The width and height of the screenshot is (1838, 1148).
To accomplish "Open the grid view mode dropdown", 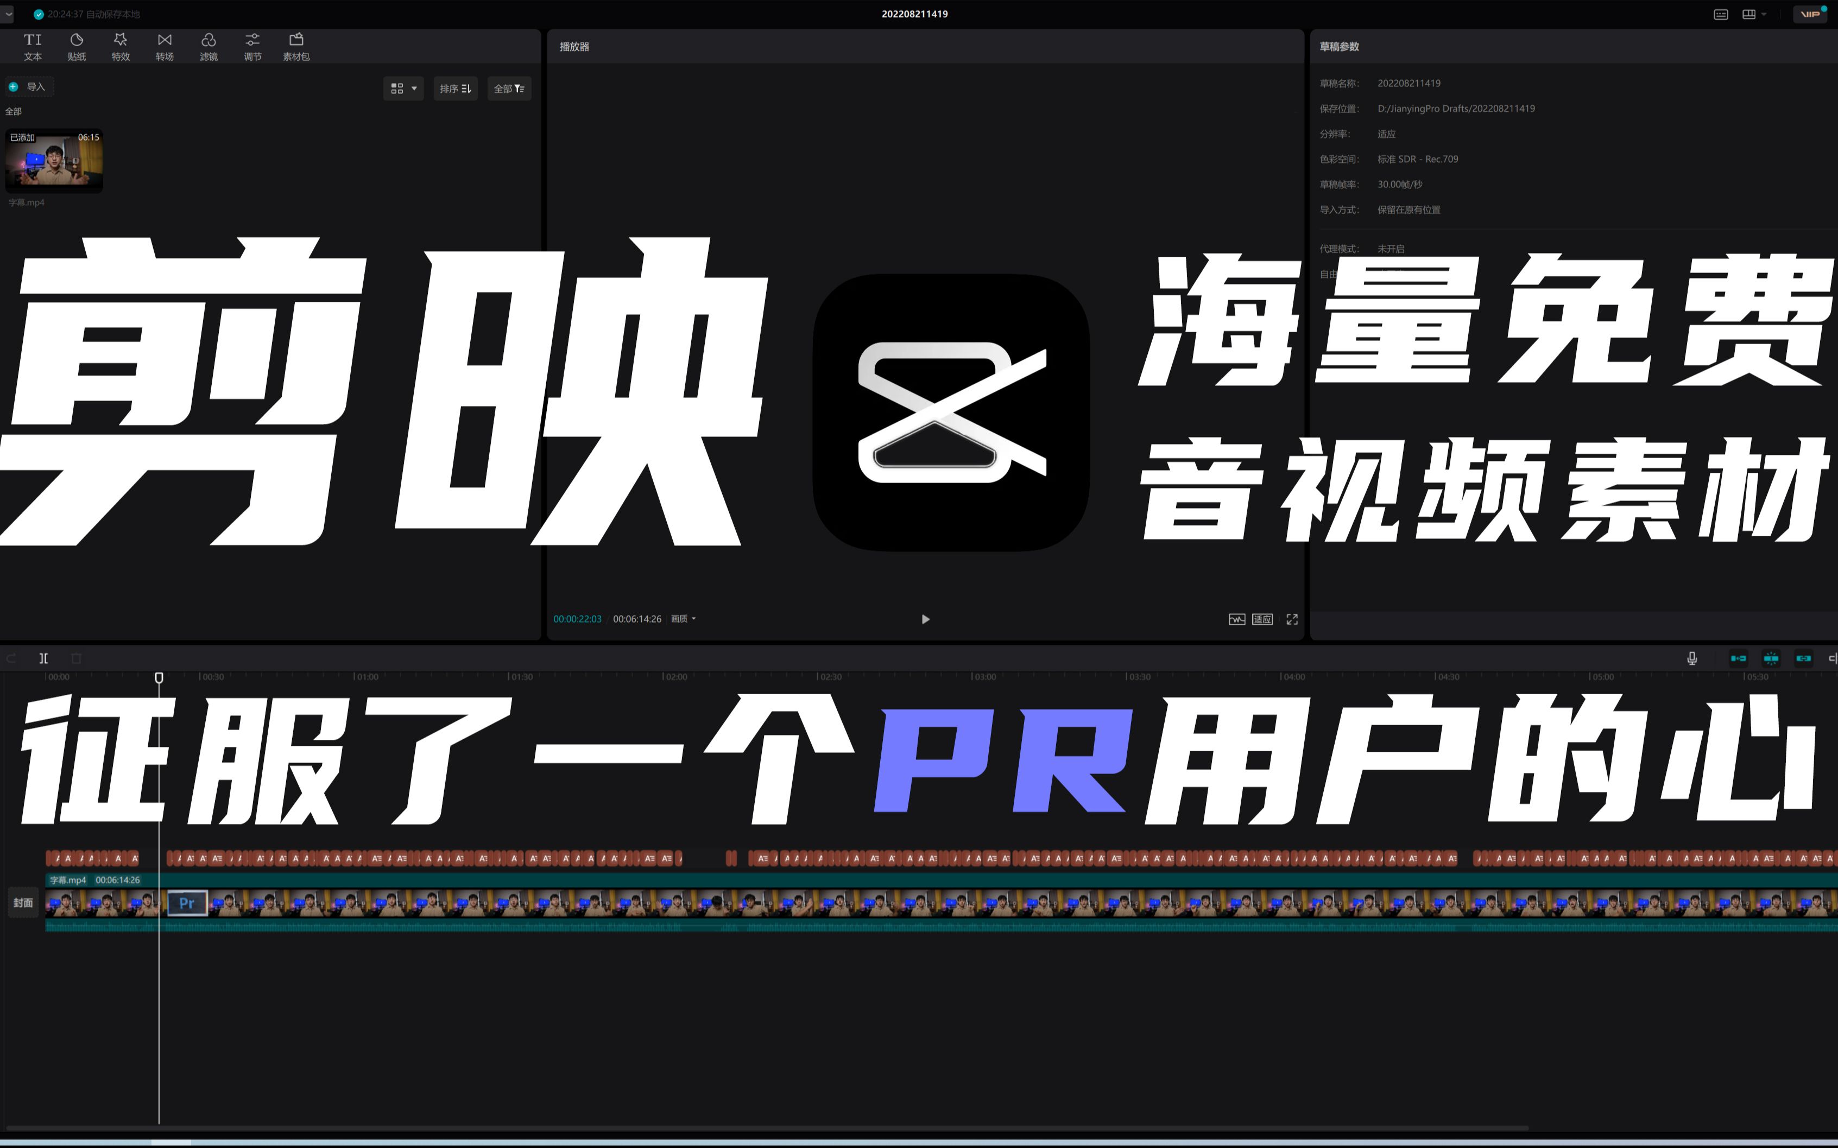I will click(403, 89).
